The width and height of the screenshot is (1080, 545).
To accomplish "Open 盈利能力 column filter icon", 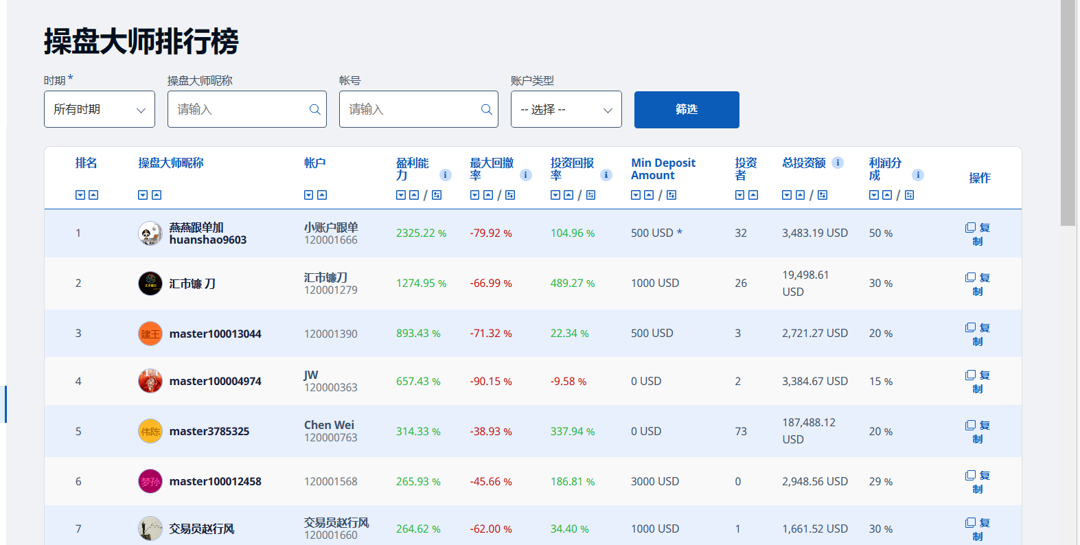I will (x=437, y=195).
